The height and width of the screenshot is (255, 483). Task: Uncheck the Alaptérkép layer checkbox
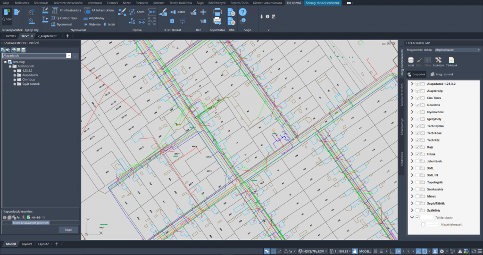tap(417, 91)
